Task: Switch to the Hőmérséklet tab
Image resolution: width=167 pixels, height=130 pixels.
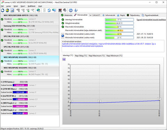Action: point(81,15)
